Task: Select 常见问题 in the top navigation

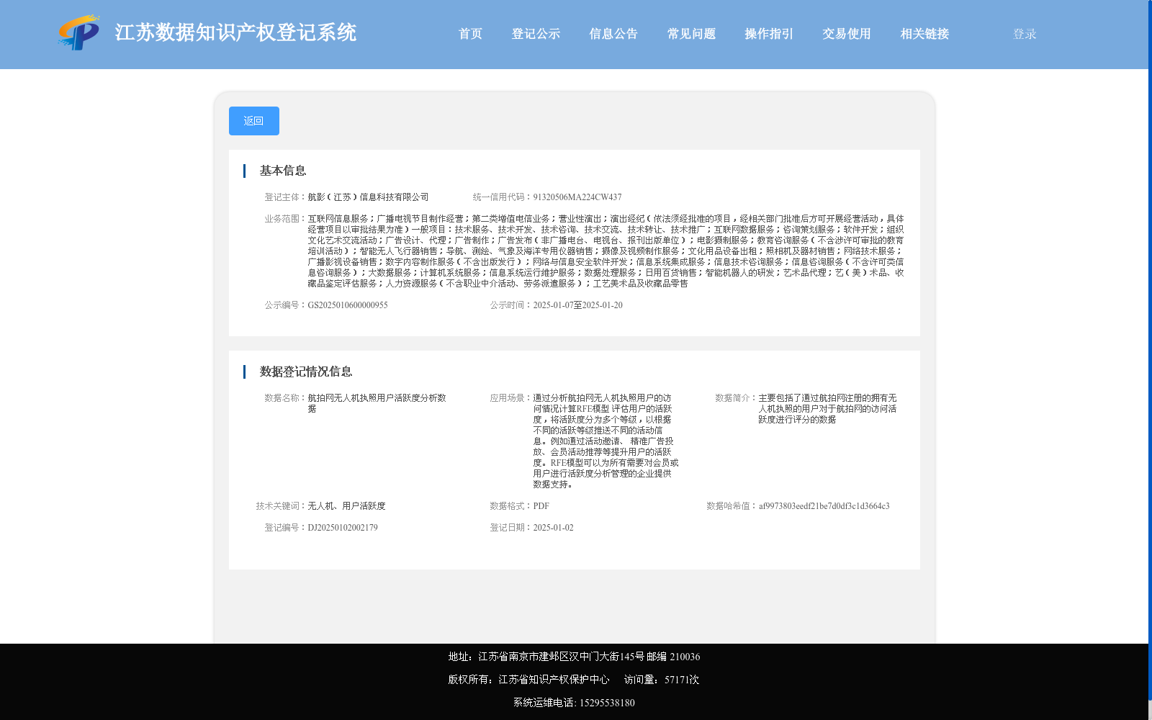Action: (x=691, y=34)
